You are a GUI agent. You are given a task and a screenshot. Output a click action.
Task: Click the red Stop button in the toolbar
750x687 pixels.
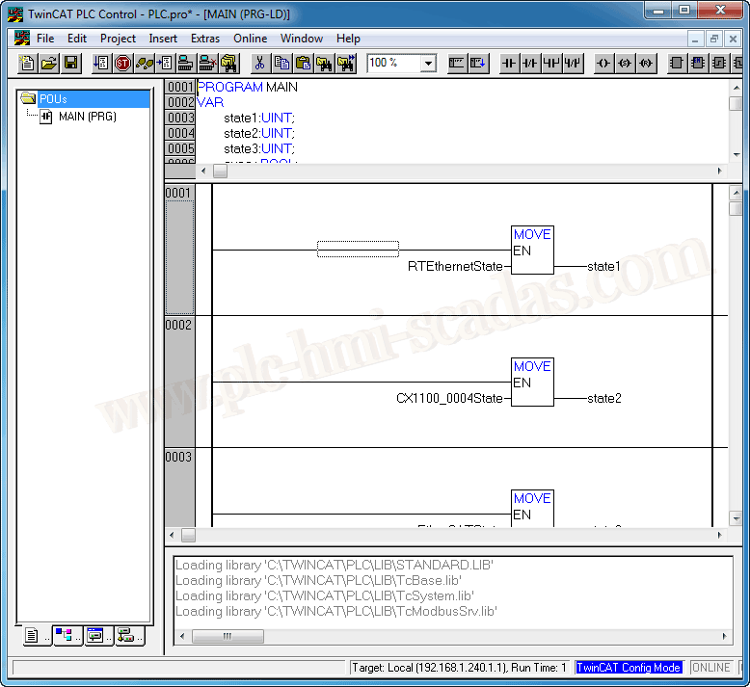(122, 64)
